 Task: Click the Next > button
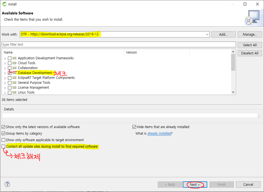tap(195, 185)
